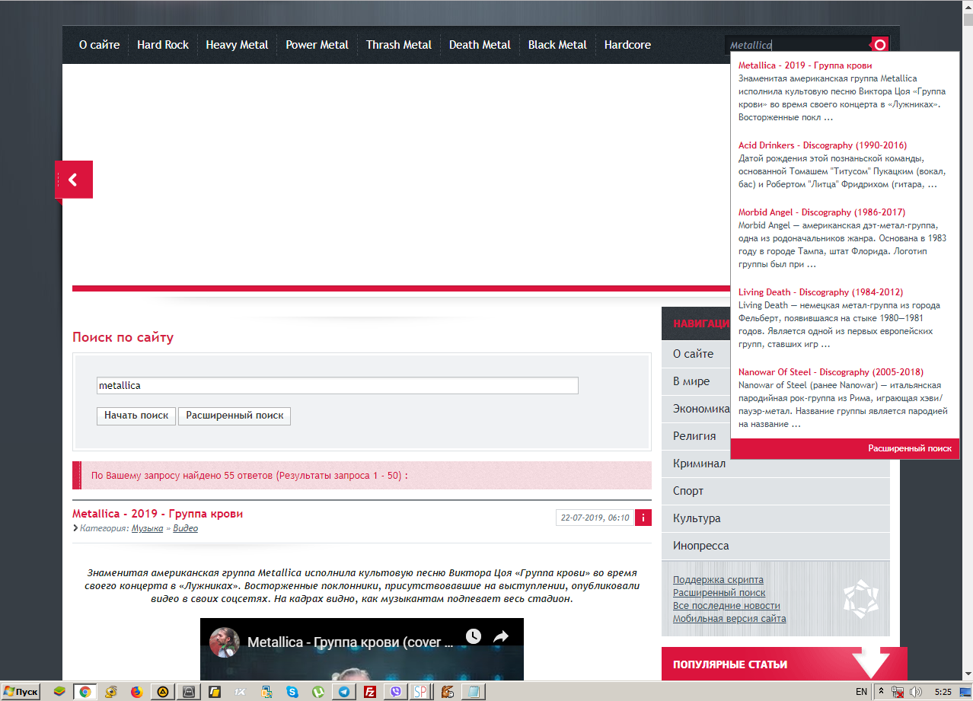Open suggestion Acid Drinkers - Discography (1990-2016)
This screenshot has height=701, width=973.
822,145
